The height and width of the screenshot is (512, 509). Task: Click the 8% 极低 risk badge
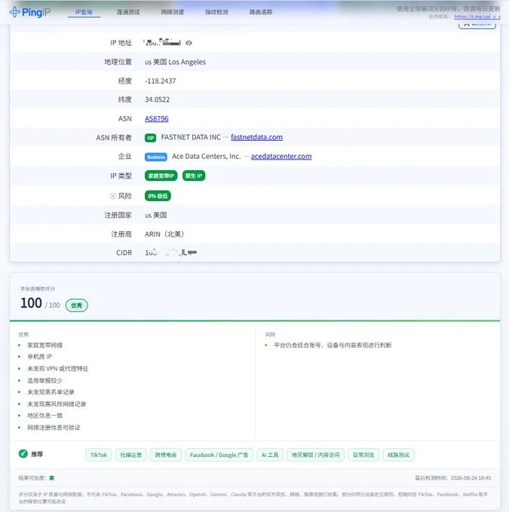tap(158, 196)
